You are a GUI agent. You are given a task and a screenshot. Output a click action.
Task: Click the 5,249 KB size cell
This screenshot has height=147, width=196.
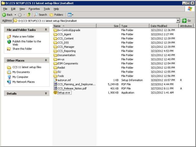pyautogui.click(x=113, y=85)
